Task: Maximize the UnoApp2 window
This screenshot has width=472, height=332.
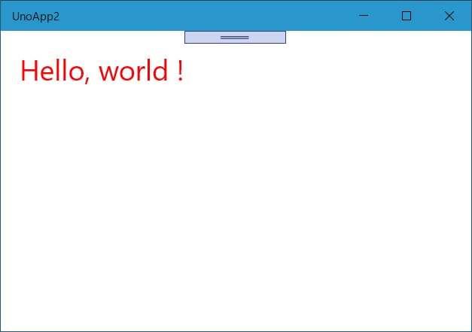Action: tap(407, 16)
